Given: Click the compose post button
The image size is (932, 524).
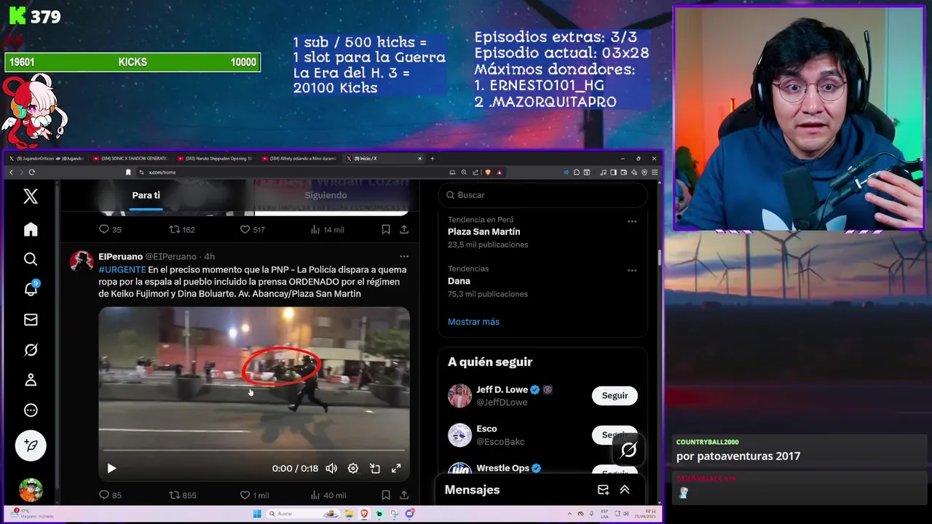Looking at the screenshot, I should (x=31, y=445).
